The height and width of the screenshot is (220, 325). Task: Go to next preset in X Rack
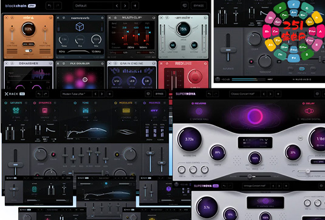(102, 94)
